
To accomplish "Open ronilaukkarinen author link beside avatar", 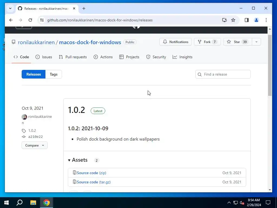I will click(x=40, y=116).
